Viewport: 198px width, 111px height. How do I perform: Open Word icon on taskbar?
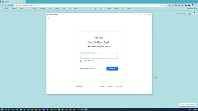pyautogui.click(x=47, y=109)
